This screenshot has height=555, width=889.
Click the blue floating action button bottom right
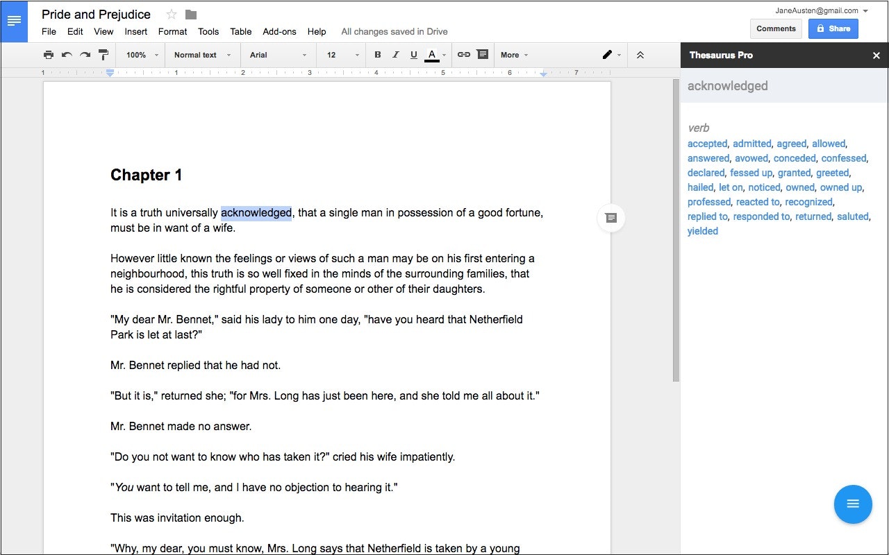853,504
